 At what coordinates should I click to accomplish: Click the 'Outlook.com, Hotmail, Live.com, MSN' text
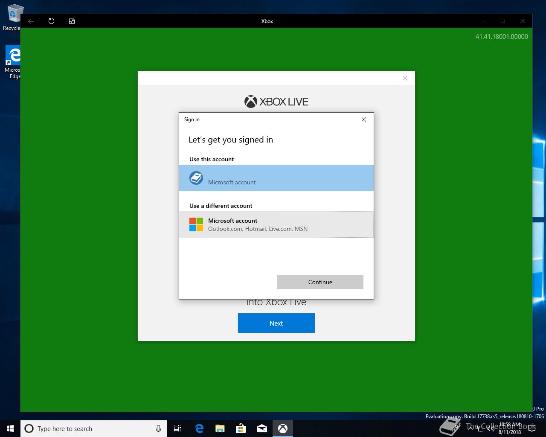point(258,229)
